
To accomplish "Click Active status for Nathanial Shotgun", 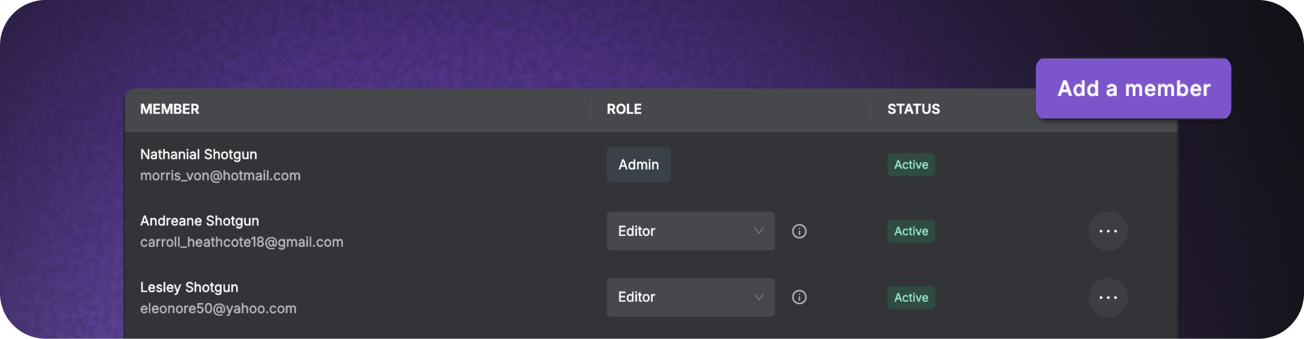I will [x=911, y=165].
